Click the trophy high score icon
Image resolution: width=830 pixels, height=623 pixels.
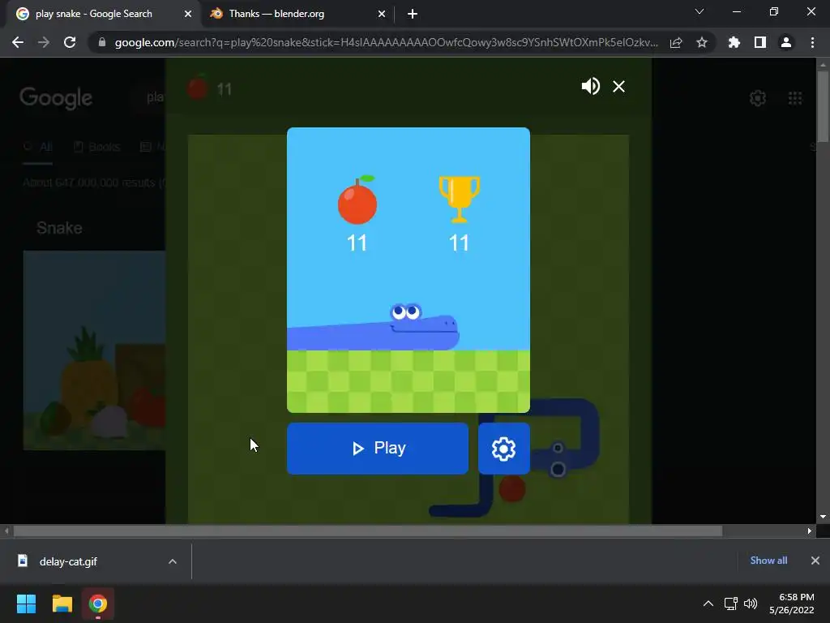[459, 199]
